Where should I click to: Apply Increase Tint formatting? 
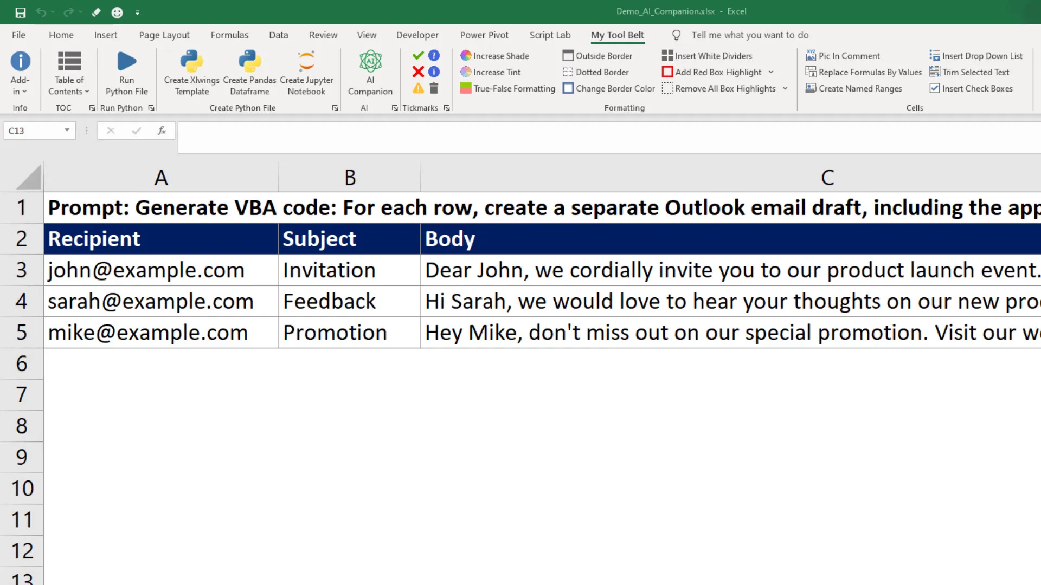click(490, 71)
